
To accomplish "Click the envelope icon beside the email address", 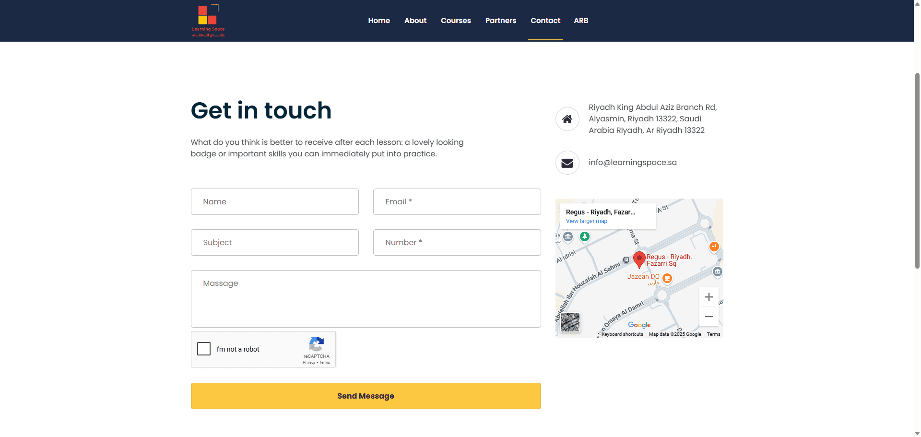I will click(567, 163).
